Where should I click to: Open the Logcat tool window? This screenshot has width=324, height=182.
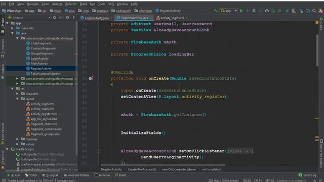[x=51, y=175]
